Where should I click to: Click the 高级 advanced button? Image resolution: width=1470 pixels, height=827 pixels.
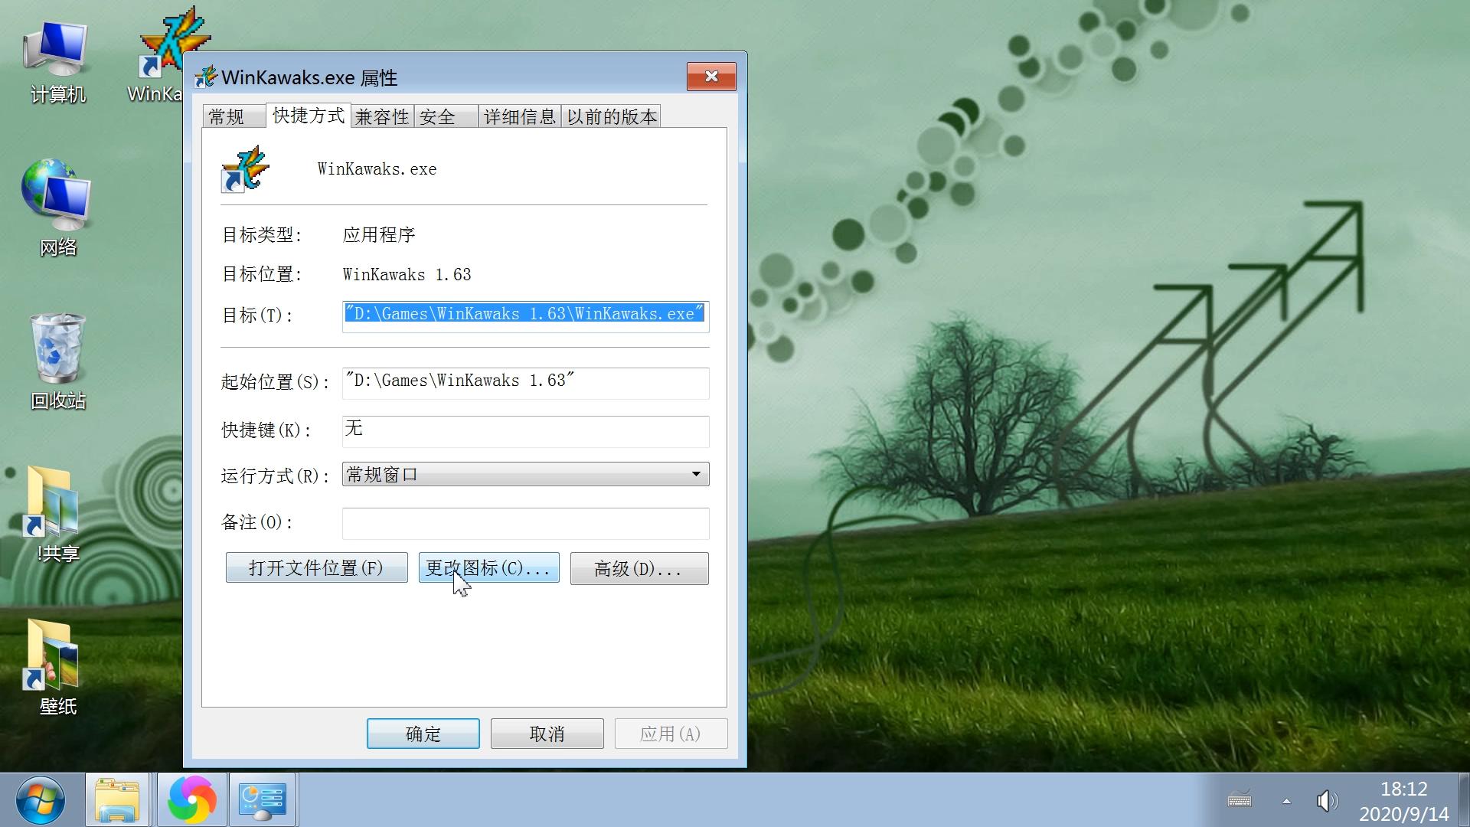click(639, 567)
